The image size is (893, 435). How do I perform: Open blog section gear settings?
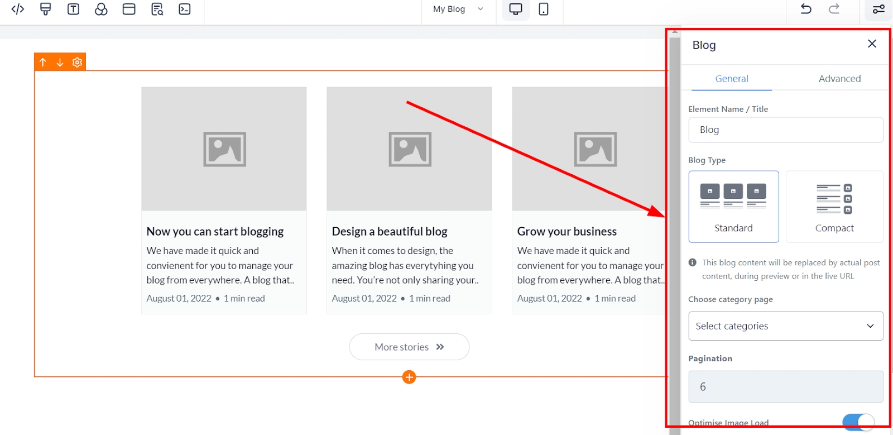pyautogui.click(x=77, y=62)
